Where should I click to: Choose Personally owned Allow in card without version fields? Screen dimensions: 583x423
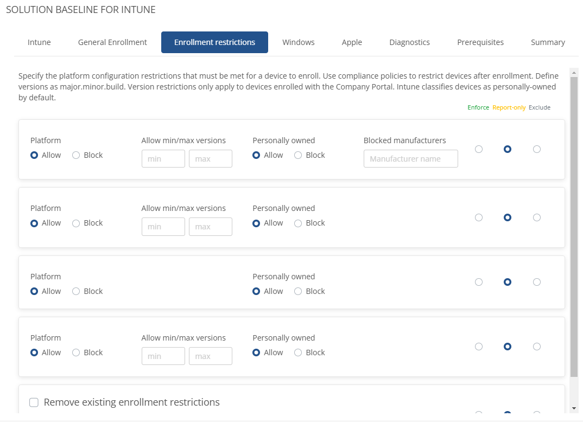256,292
